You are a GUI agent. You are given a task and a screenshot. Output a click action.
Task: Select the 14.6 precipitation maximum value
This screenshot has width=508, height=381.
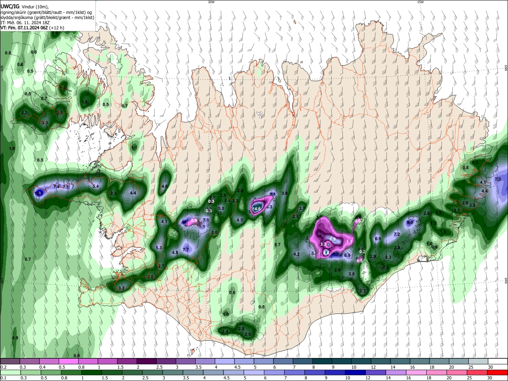[x=257, y=209]
